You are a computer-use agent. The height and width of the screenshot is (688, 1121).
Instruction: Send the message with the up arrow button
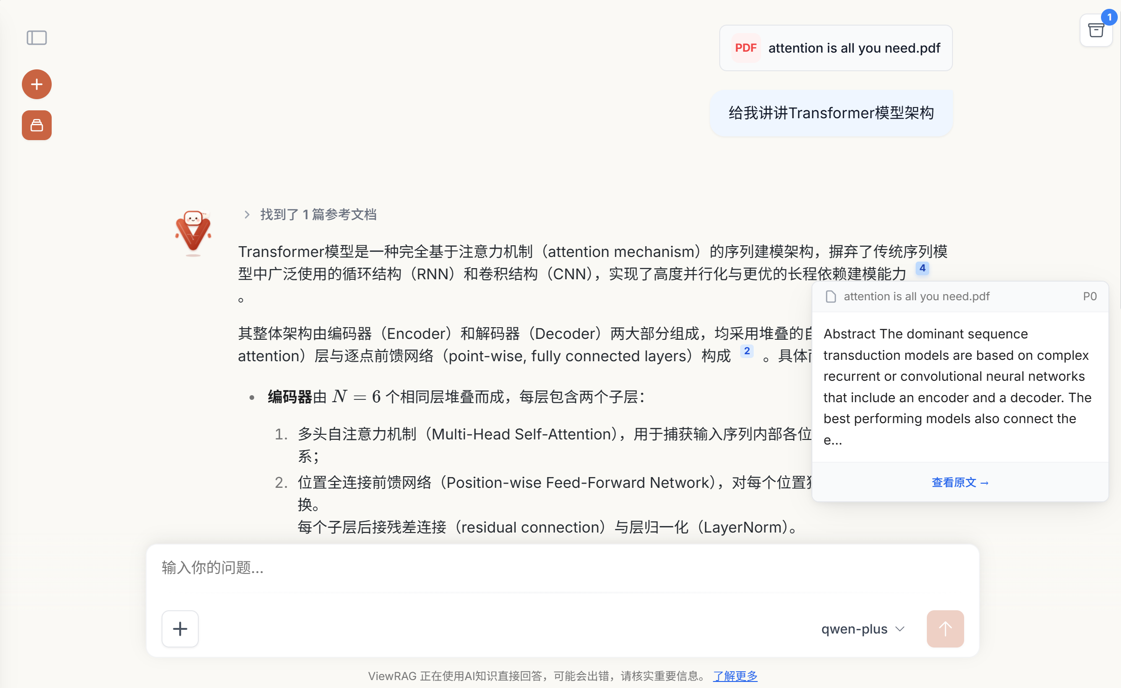click(945, 629)
